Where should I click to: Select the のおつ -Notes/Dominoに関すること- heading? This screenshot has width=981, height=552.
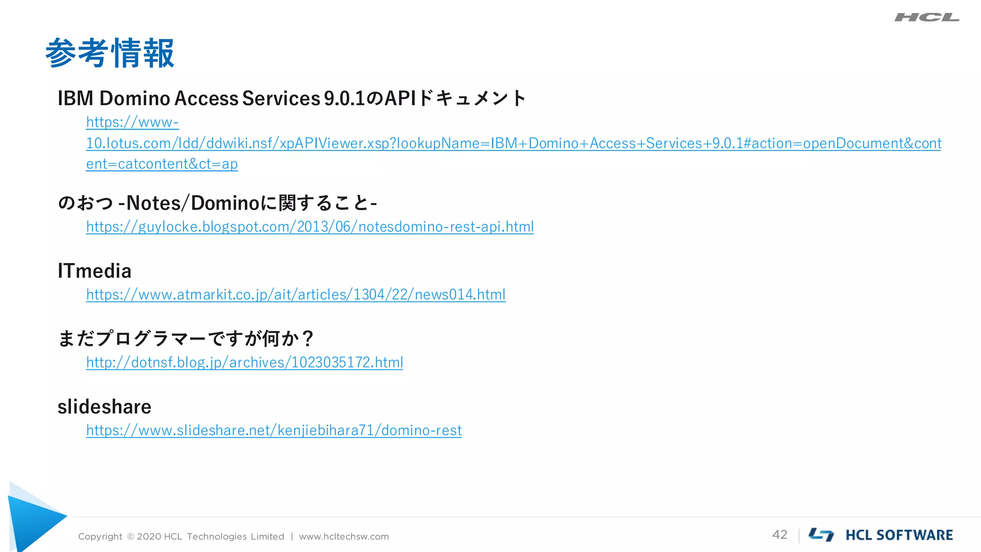[x=217, y=203]
